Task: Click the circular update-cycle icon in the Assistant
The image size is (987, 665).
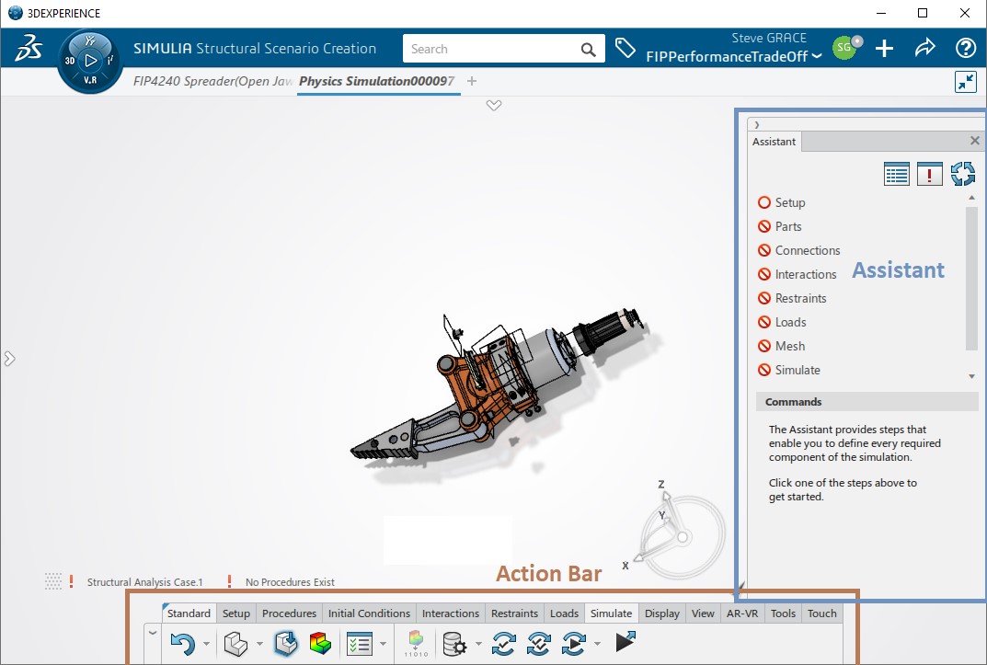Action: click(963, 173)
